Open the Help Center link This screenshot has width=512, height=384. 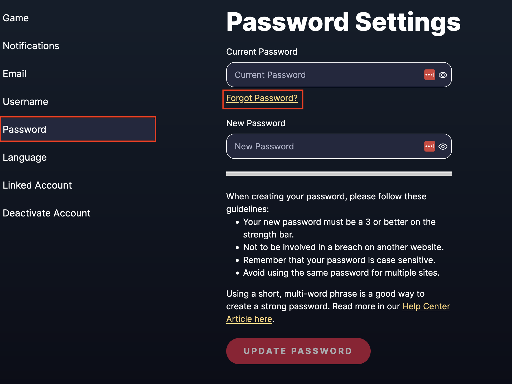coord(426,306)
